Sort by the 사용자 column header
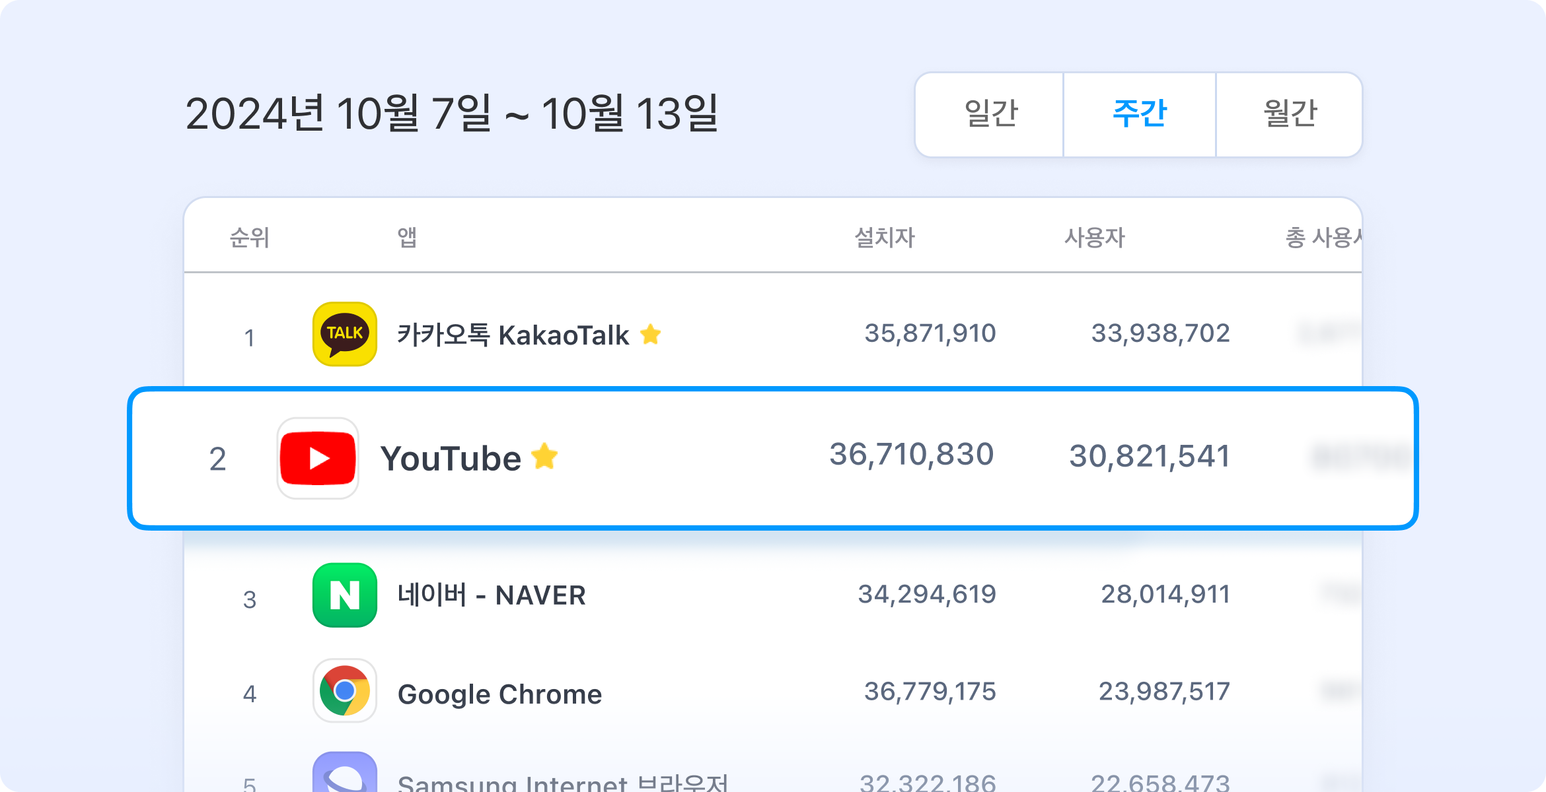The height and width of the screenshot is (792, 1546). pyautogui.click(x=1094, y=238)
